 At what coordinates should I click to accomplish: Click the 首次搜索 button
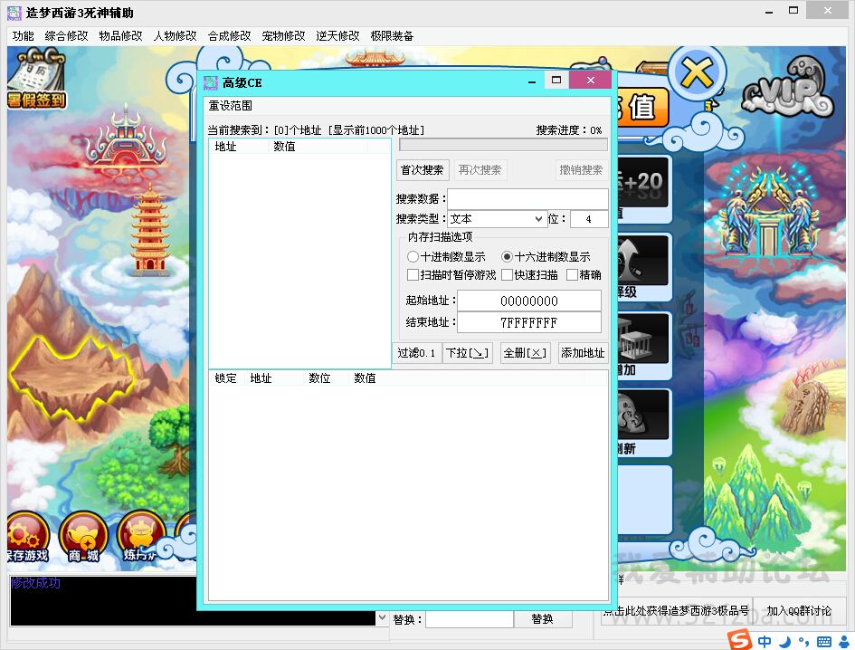(423, 170)
